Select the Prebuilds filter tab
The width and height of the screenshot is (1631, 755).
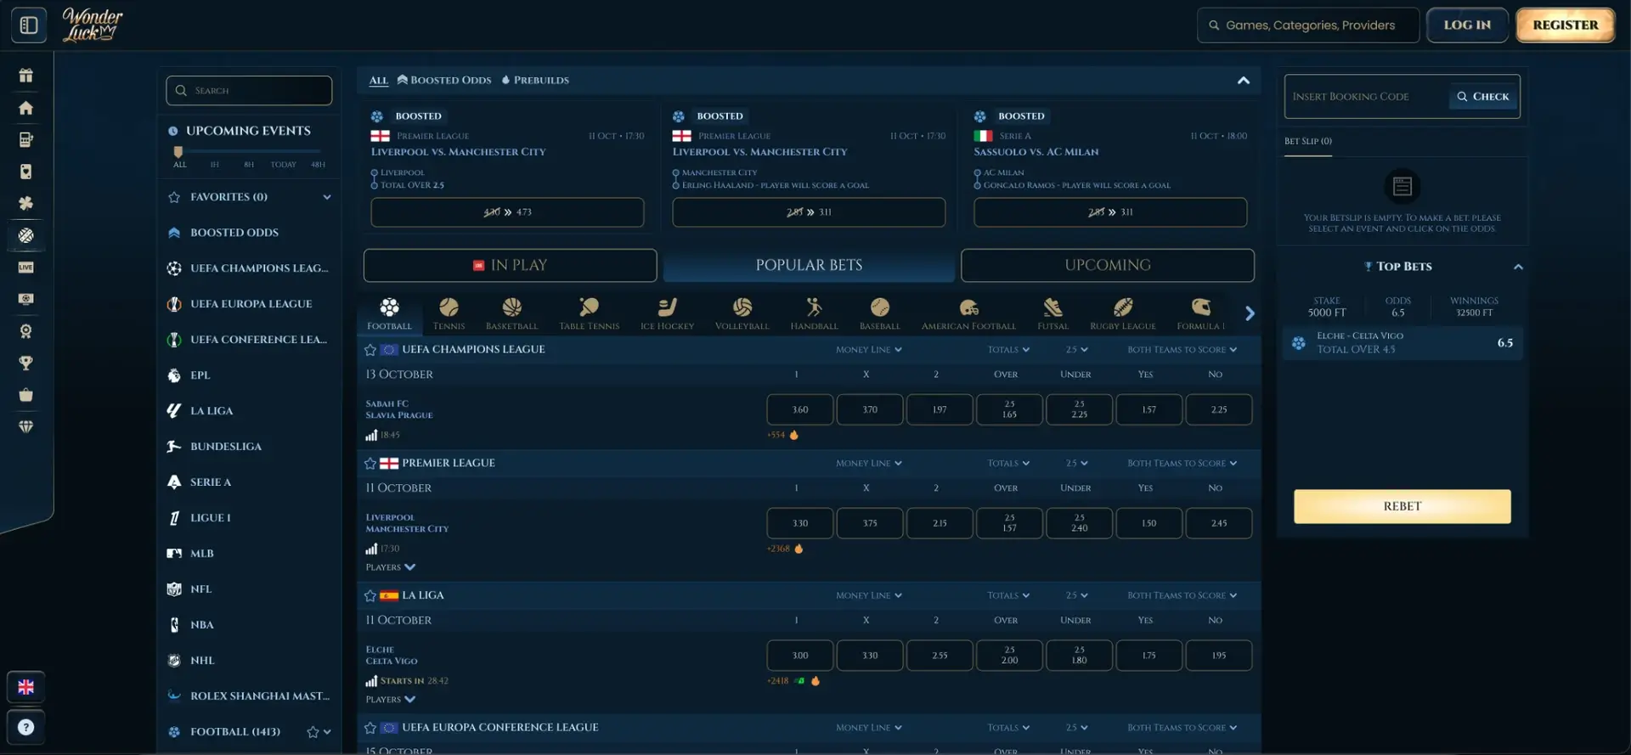click(x=535, y=81)
